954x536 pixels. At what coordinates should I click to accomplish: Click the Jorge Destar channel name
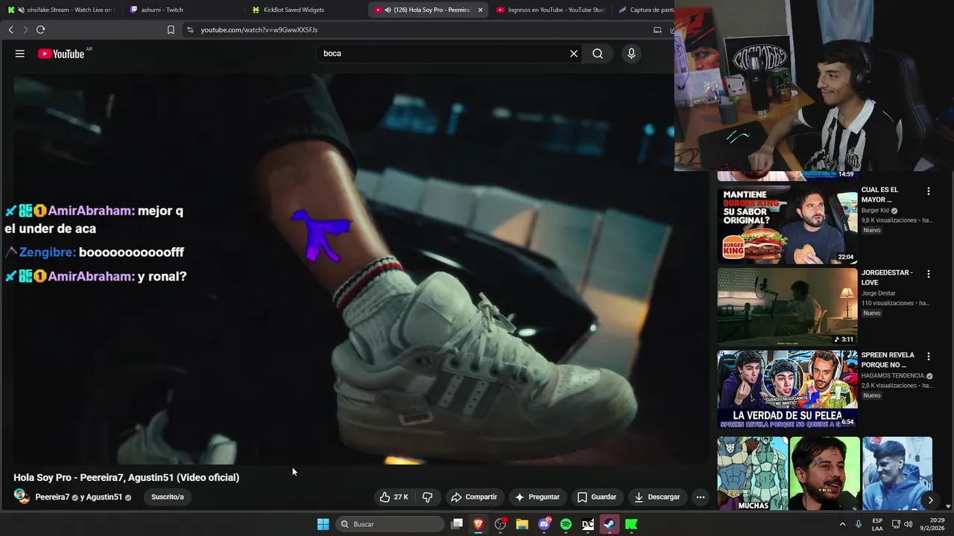(x=879, y=293)
